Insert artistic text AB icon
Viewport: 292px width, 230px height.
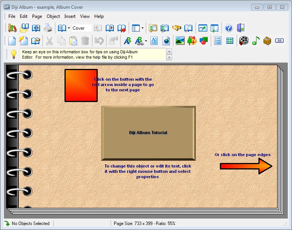[x=127, y=41]
